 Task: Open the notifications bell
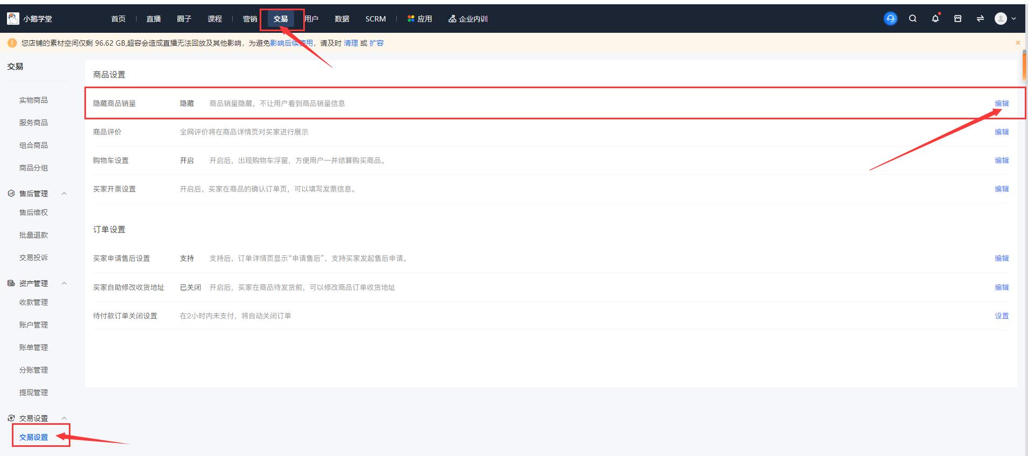pyautogui.click(x=935, y=19)
